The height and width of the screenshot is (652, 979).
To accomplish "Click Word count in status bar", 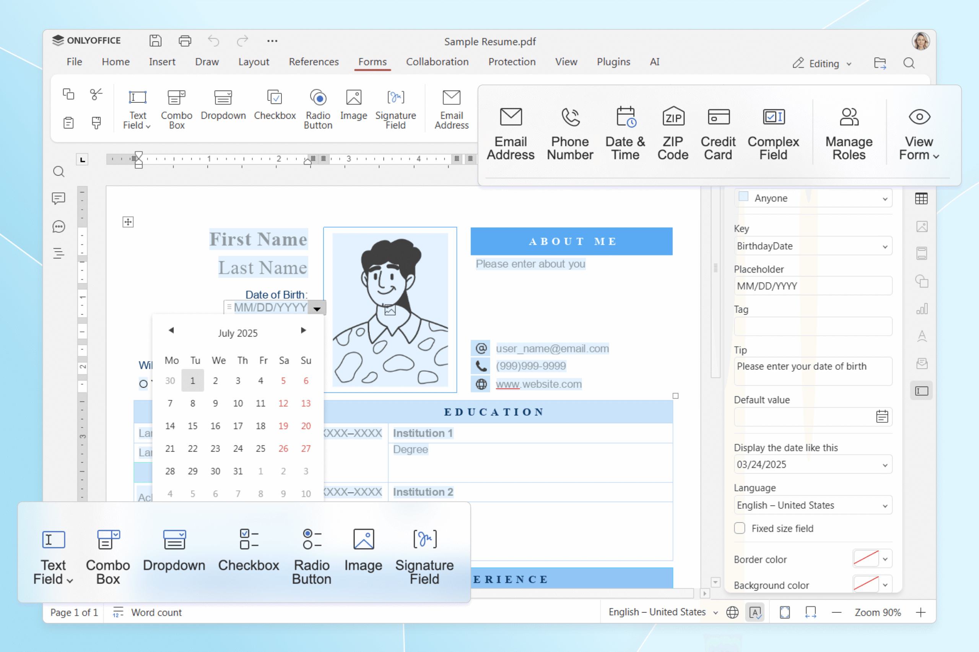I will coord(147,612).
